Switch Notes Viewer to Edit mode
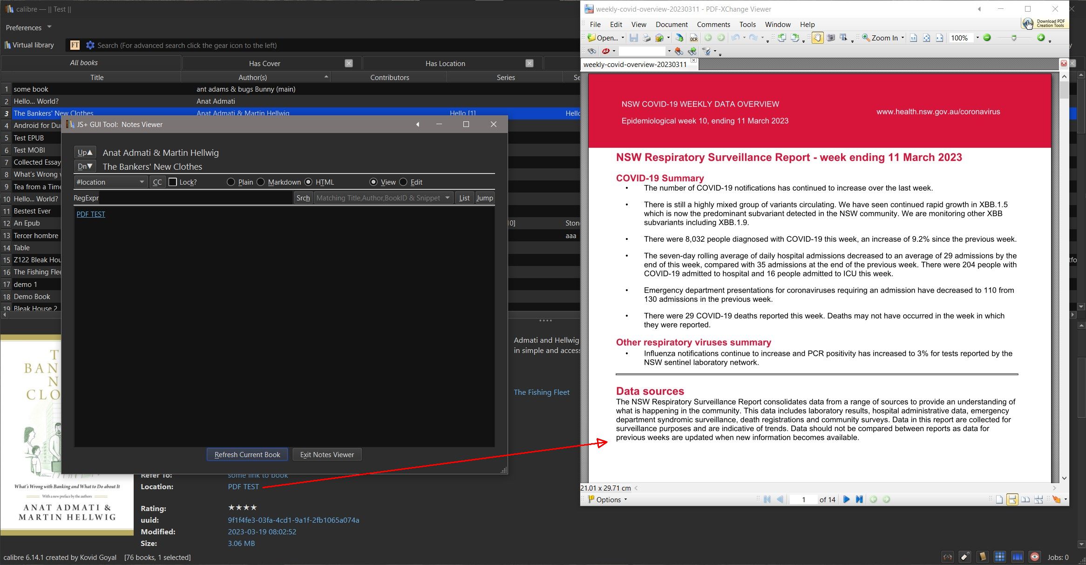The height and width of the screenshot is (565, 1086). coord(403,182)
